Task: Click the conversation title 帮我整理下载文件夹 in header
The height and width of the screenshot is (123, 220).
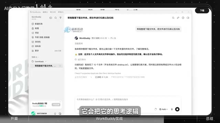Action: (90, 18)
